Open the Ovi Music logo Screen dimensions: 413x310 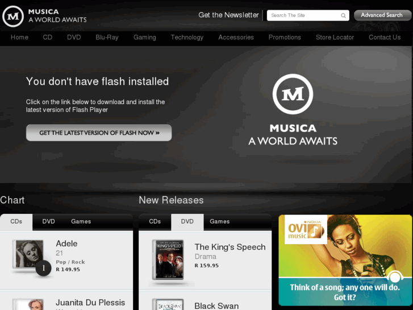pos(306,230)
